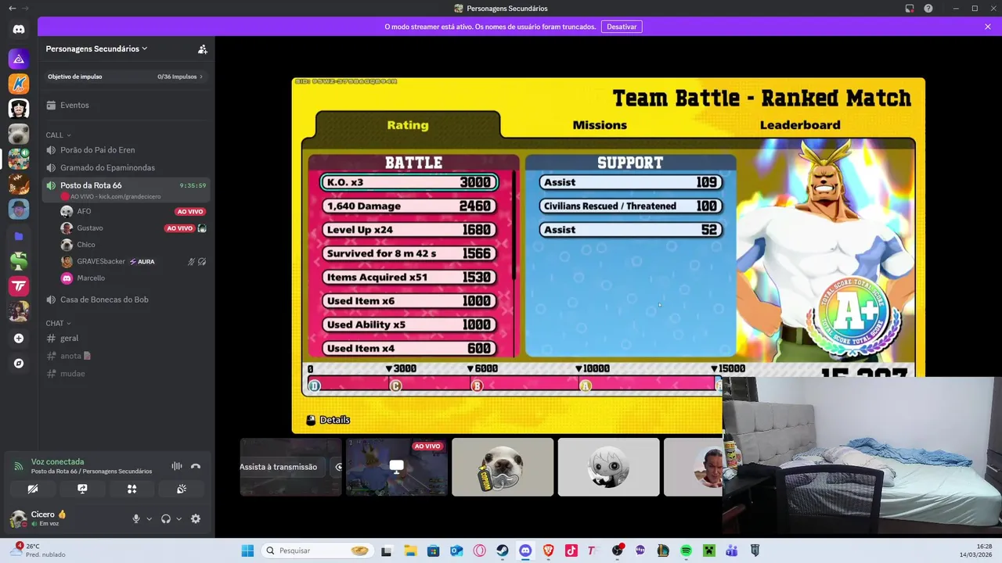
Task: Open the inbox icon in the title bar
Action: [910, 9]
